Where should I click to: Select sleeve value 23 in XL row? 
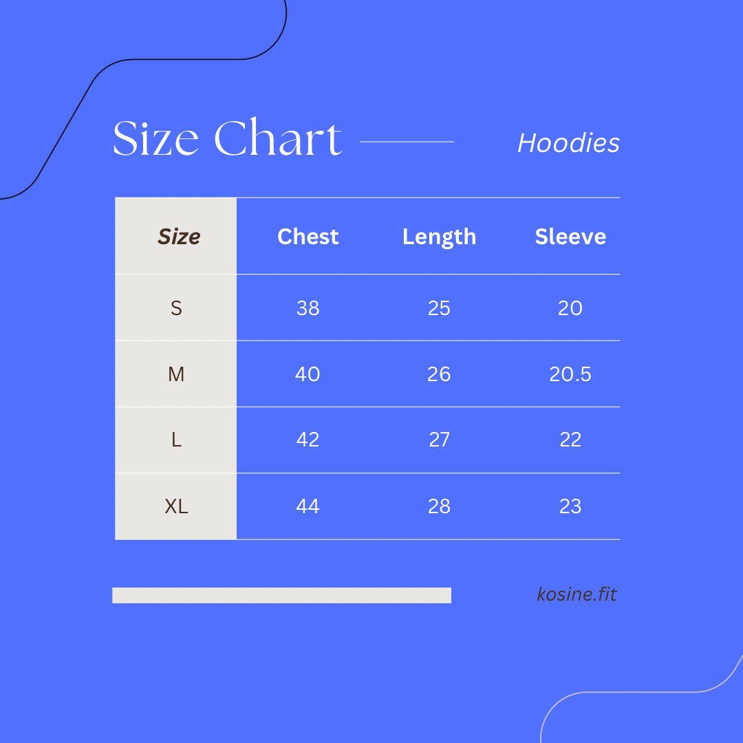[x=570, y=506]
